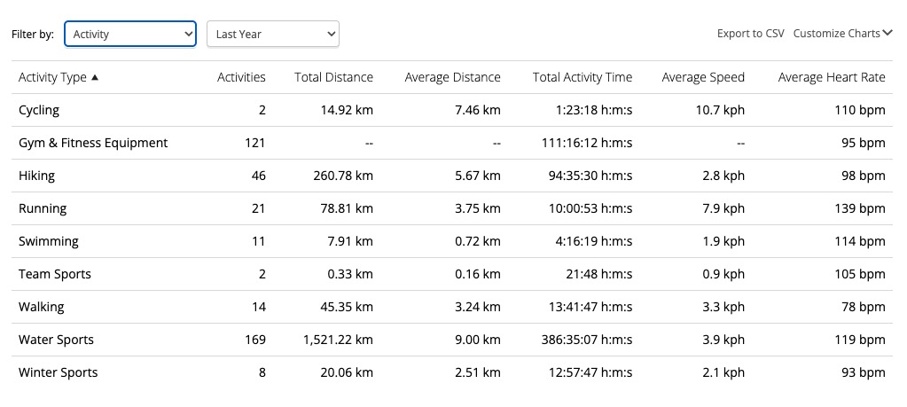
Task: Select the Walking activity row
Action: [42, 307]
